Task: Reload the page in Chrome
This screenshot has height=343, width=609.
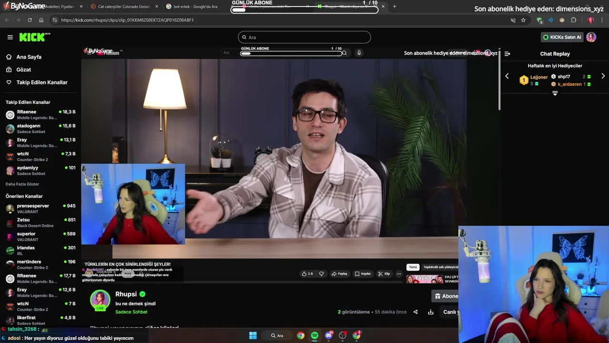Action: click(29, 20)
